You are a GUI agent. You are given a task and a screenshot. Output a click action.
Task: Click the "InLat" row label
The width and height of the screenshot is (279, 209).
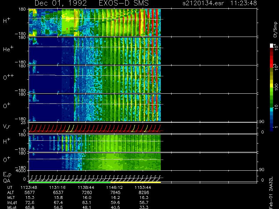[x=12, y=202]
